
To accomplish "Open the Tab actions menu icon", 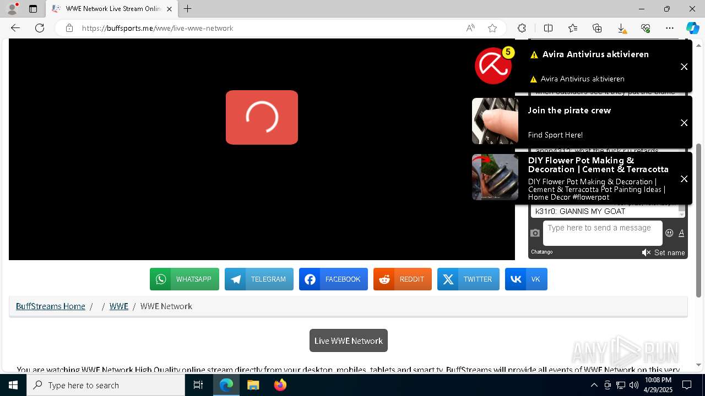I will [33, 9].
